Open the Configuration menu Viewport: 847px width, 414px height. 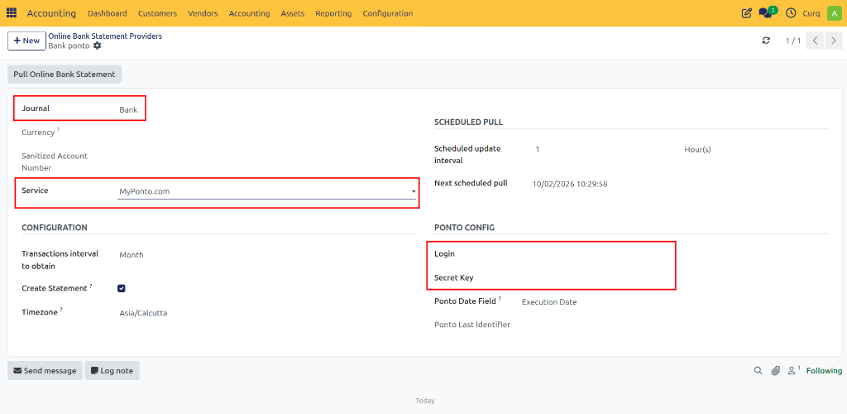coord(387,13)
